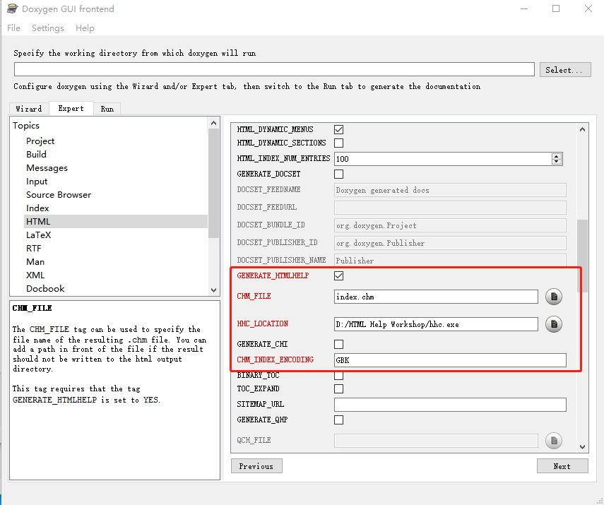Screen dimensions: 604x505
Task: Click the Previous button
Action: click(x=256, y=466)
